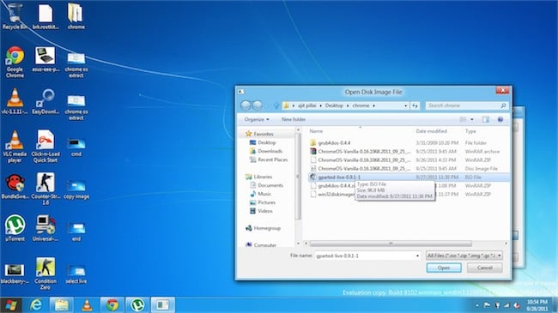Click the view layout icon next to its arrow
The image size is (558, 313).
click(463, 119)
